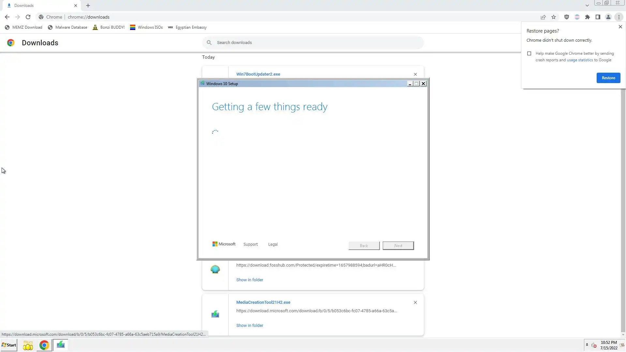Reload the Chrome downloads page
The width and height of the screenshot is (626, 352).
coord(28,17)
